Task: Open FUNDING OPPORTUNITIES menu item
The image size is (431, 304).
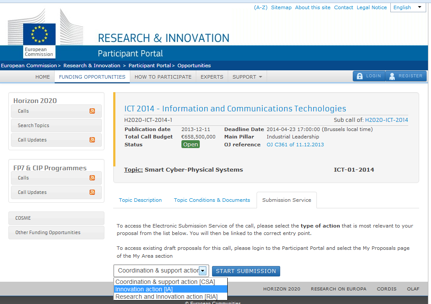Action: point(92,77)
